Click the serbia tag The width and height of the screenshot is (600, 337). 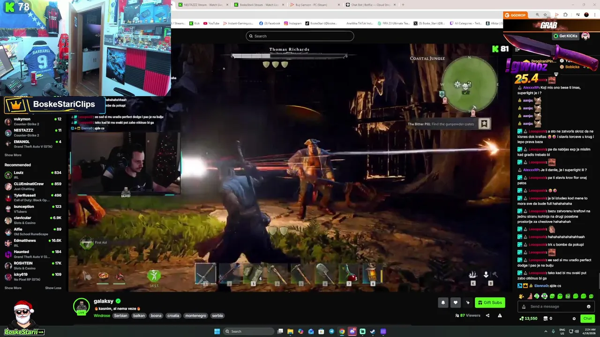pos(217,315)
